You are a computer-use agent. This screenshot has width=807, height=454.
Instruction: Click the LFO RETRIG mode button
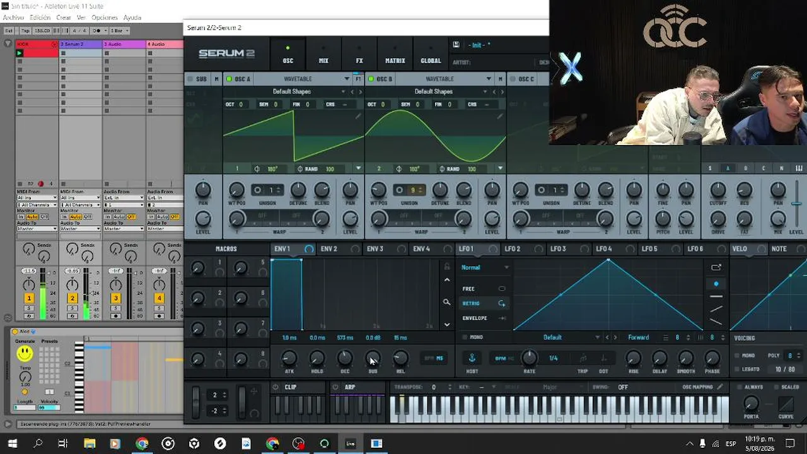[x=484, y=303]
